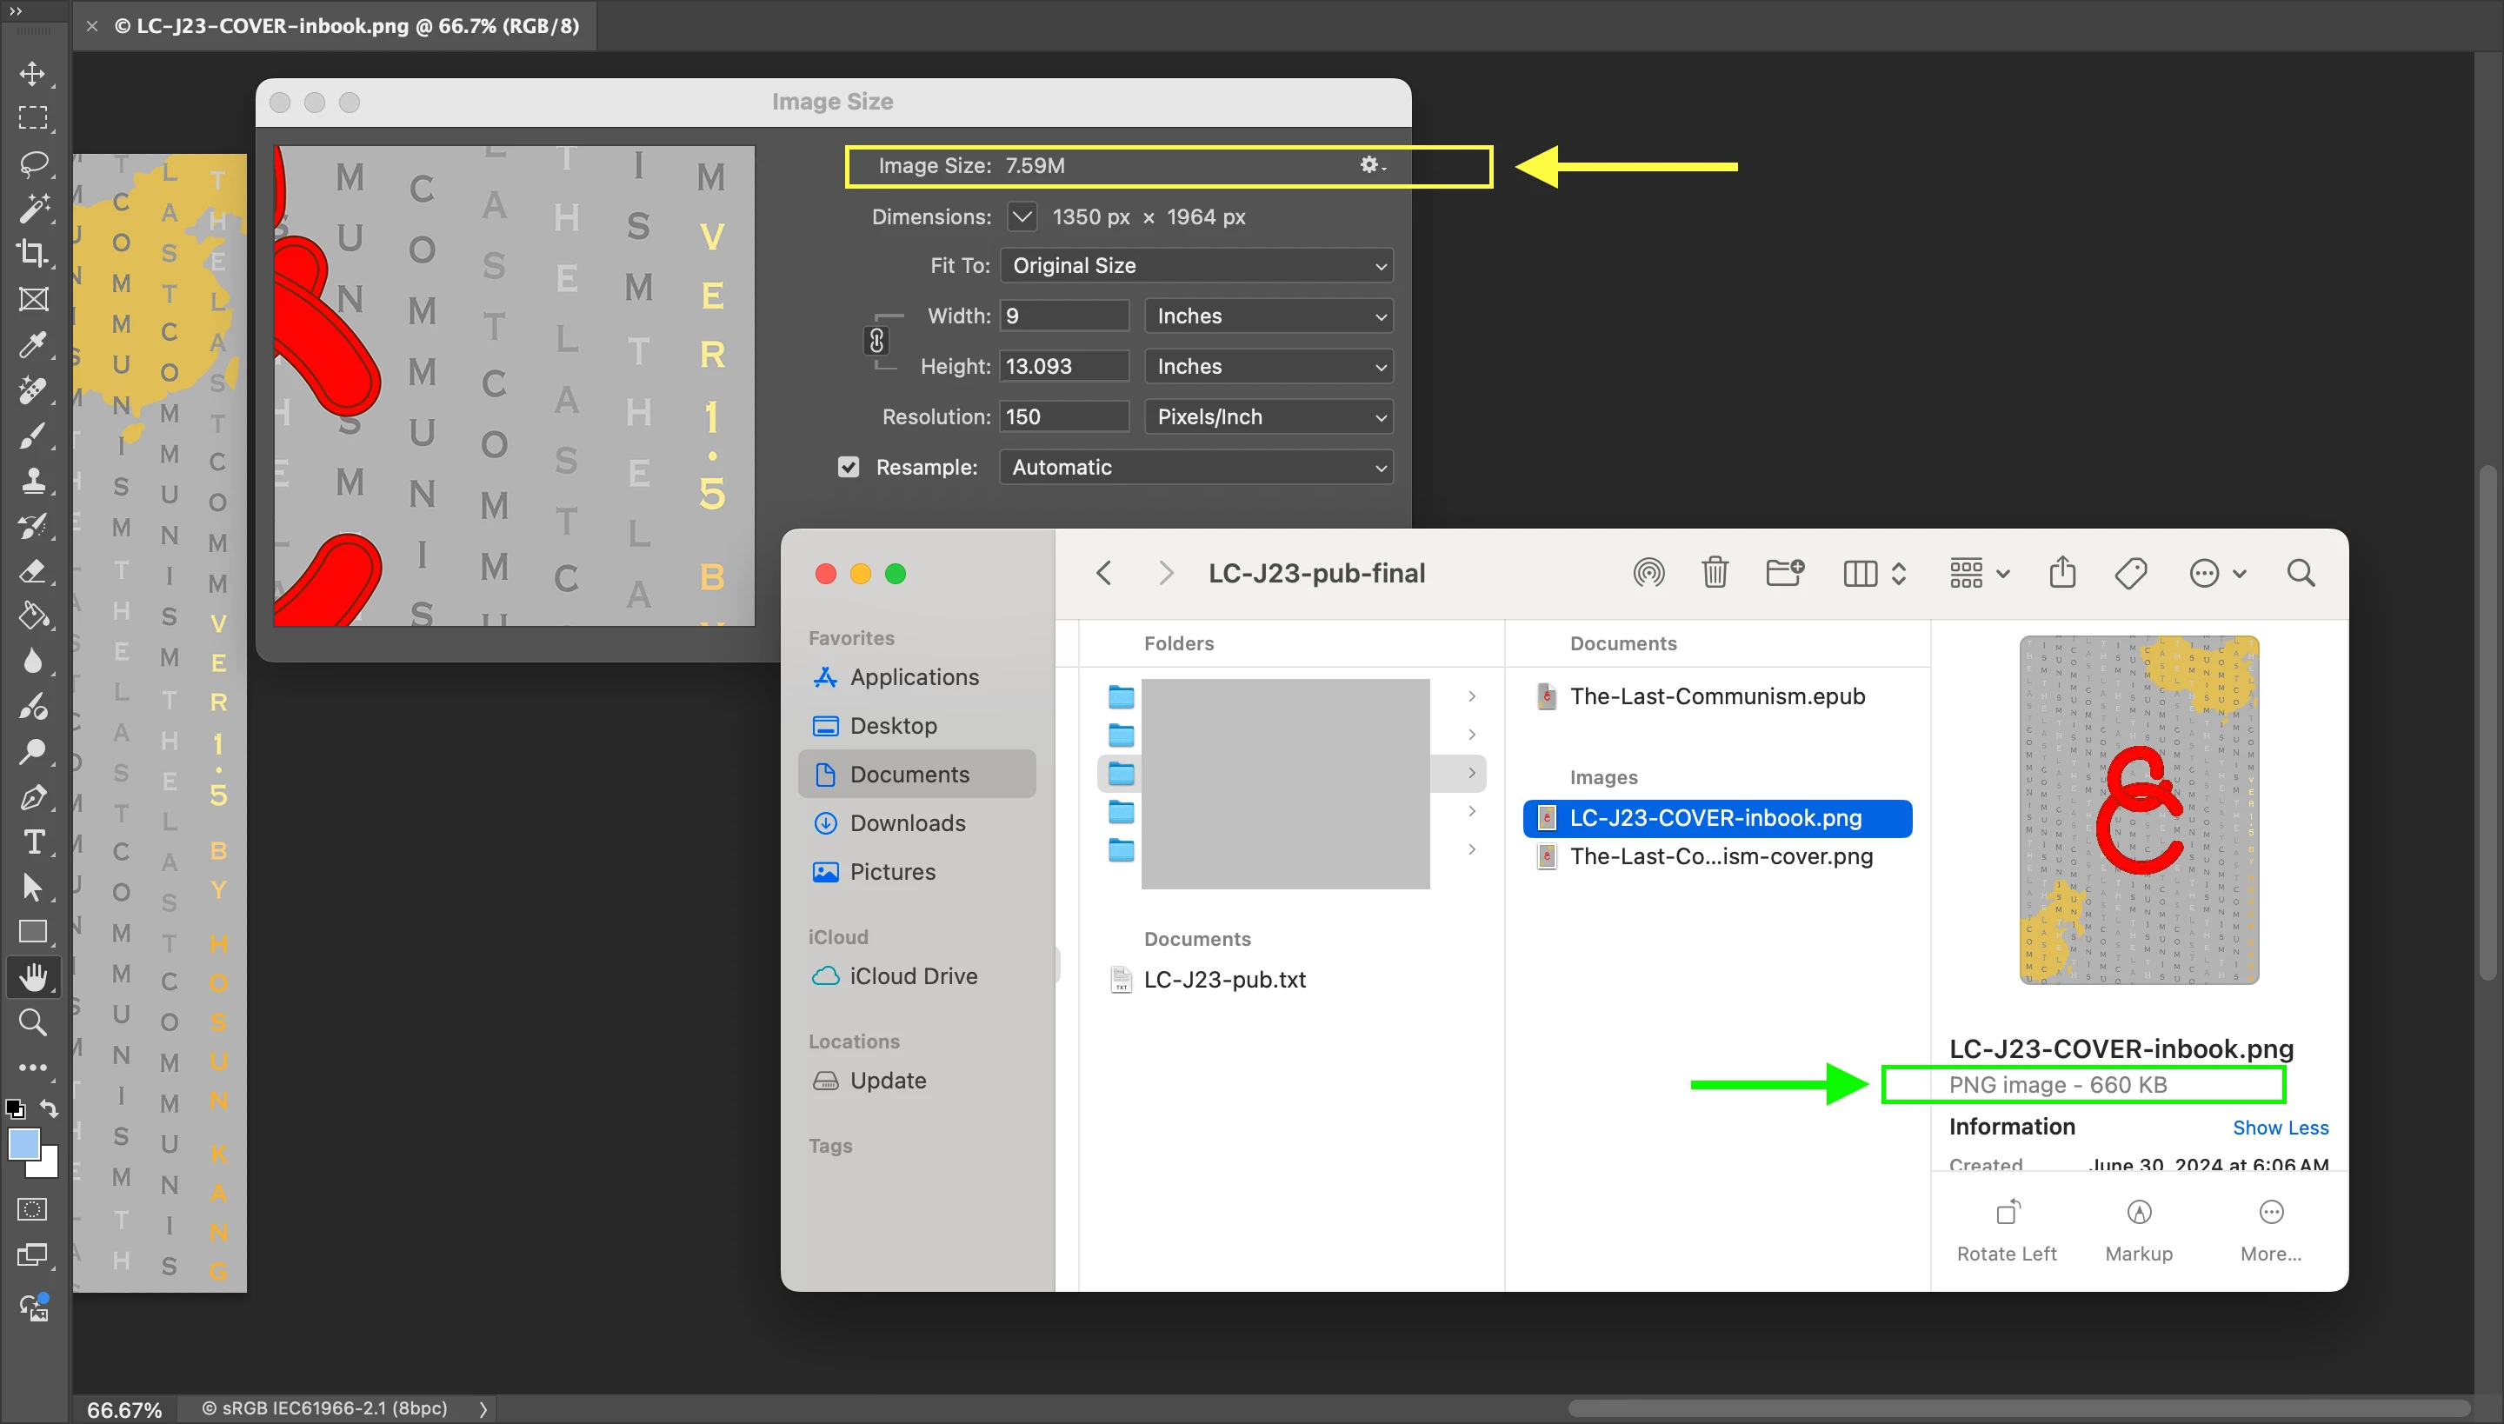
Task: Select the Zoom tool in toolbar
Action: (33, 1022)
